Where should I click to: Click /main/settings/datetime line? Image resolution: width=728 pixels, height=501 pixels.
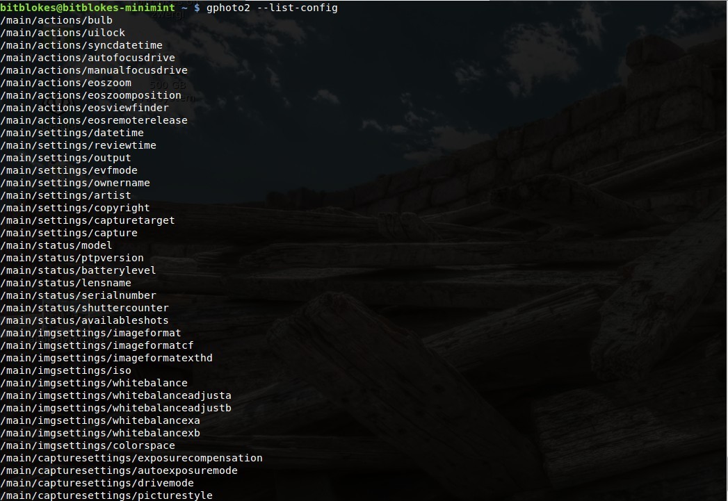click(72, 133)
